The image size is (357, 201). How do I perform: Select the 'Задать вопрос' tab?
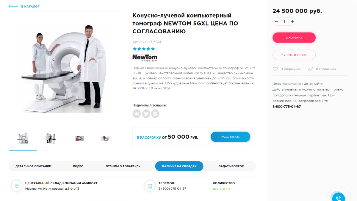tap(231, 166)
